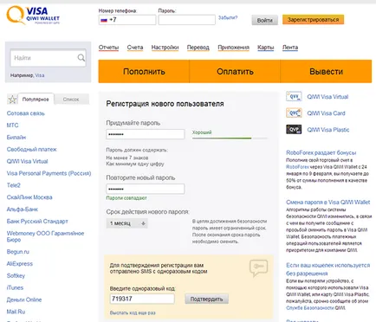The height and width of the screenshot is (322, 376).
Task: Click the Зарегистрироваться button
Action: [313, 20]
